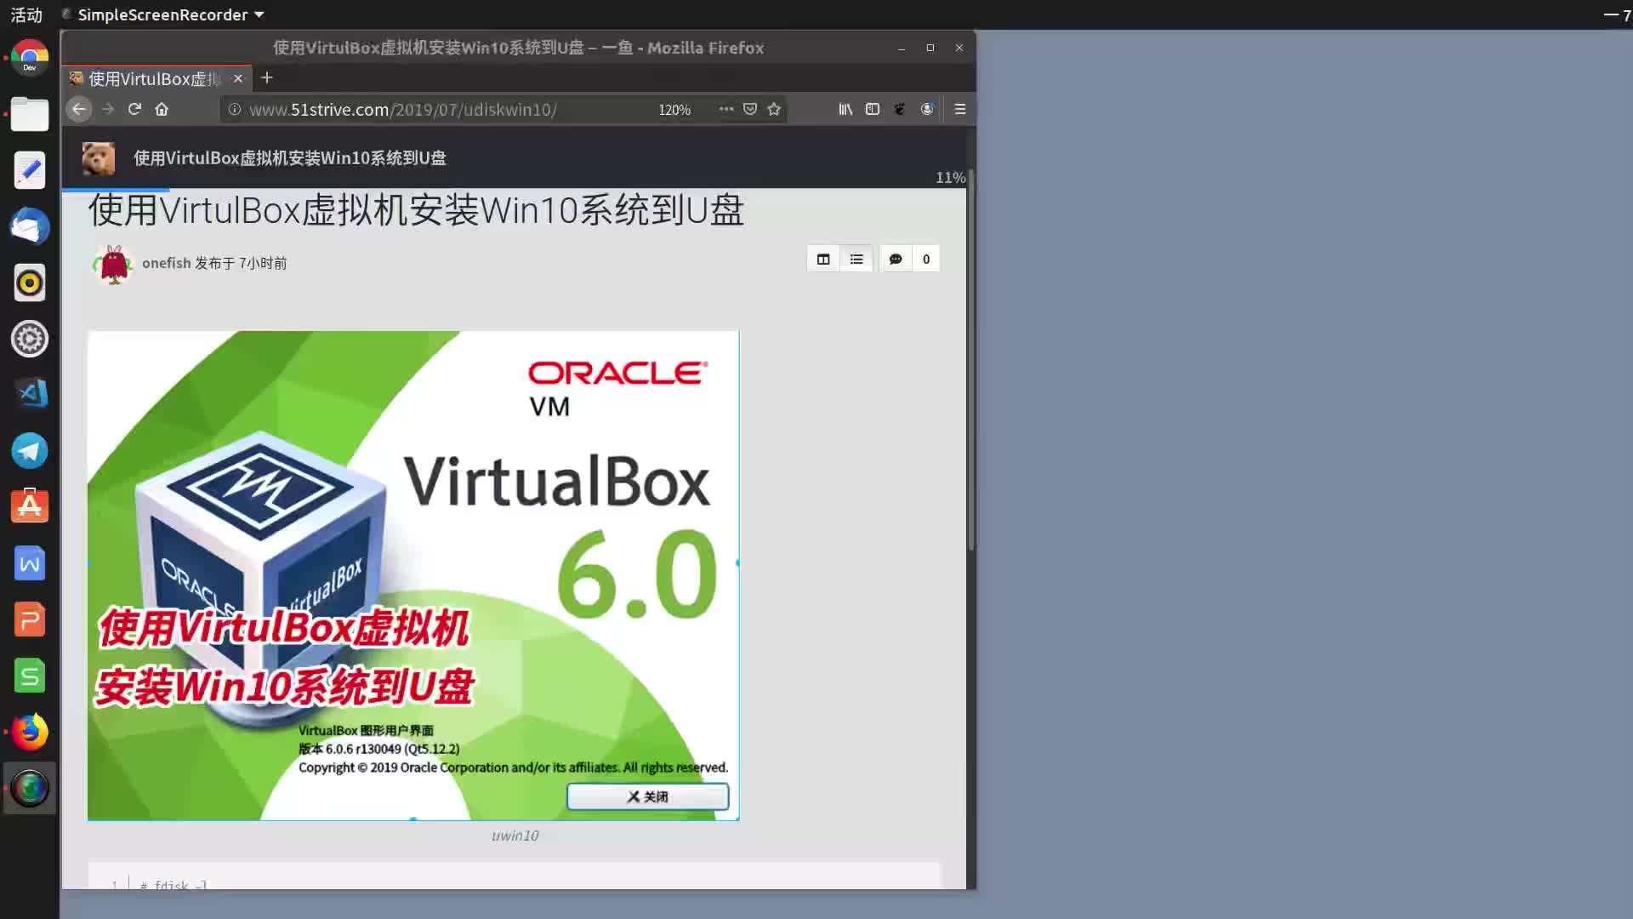Launch Visual Studio Code from dock
Screen dimensions: 1633x919
[x=30, y=395]
